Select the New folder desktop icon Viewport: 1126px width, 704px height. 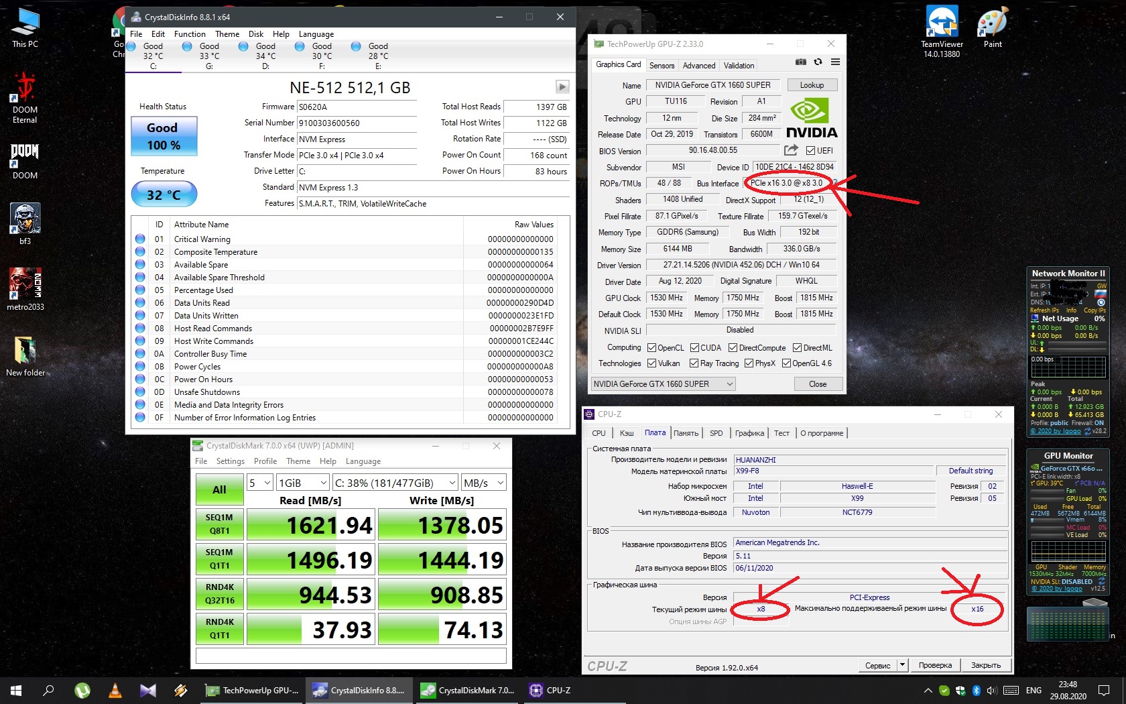click(25, 355)
